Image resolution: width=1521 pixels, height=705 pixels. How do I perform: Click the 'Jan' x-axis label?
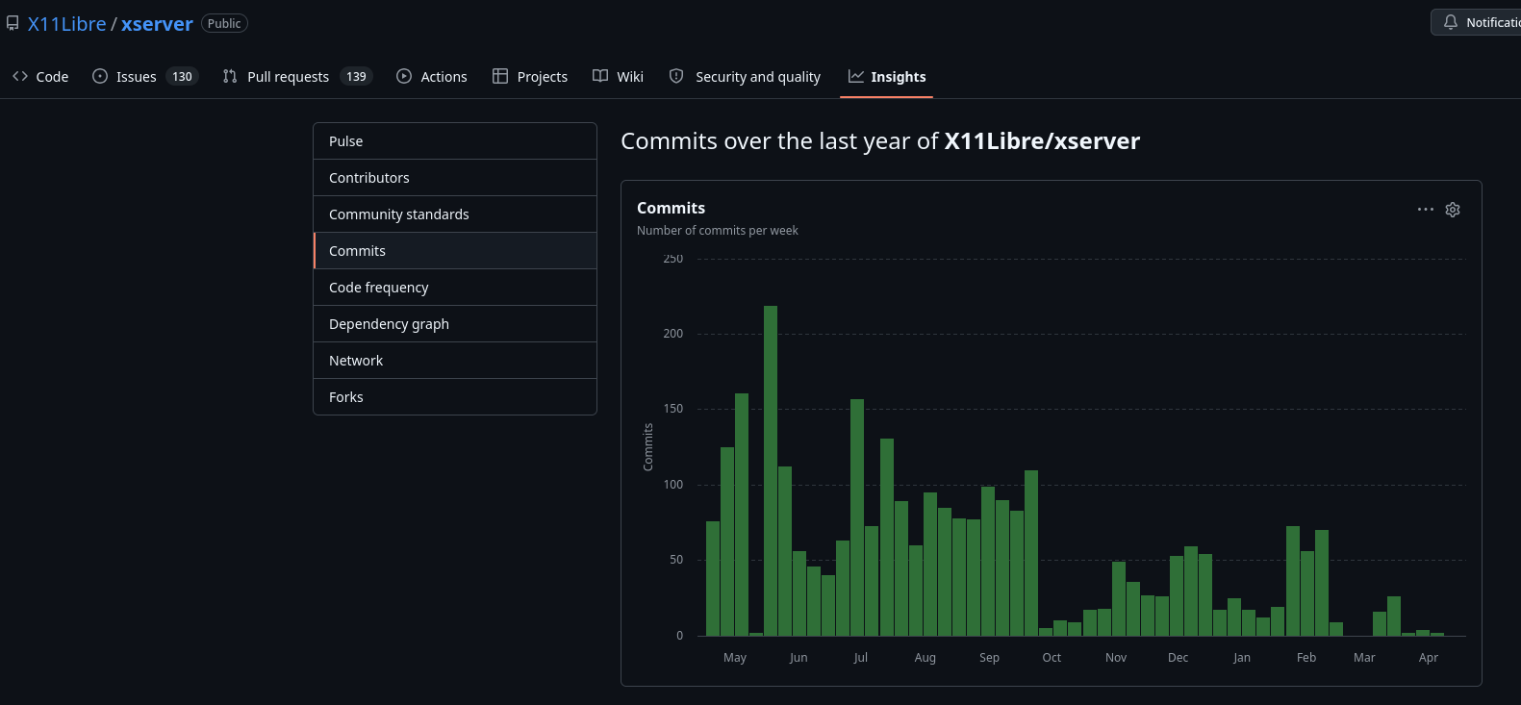pyautogui.click(x=1242, y=658)
